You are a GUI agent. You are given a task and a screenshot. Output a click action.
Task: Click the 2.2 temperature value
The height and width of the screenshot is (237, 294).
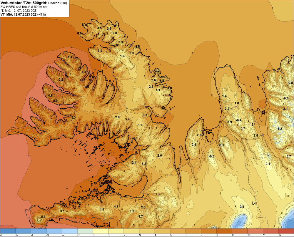[227, 109]
